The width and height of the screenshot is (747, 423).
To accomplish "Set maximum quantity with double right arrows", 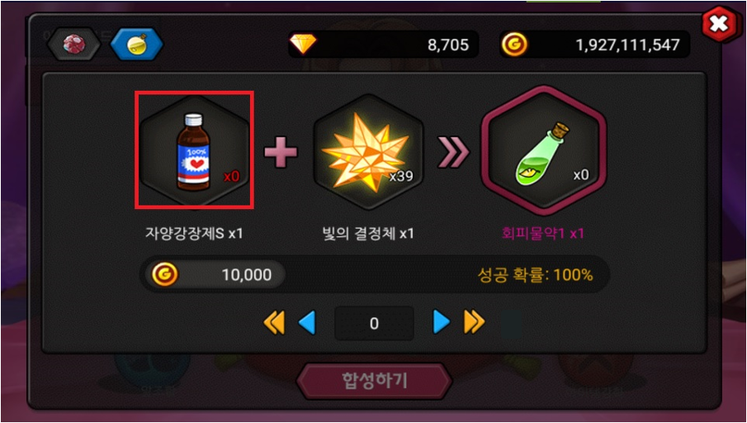I will point(475,322).
